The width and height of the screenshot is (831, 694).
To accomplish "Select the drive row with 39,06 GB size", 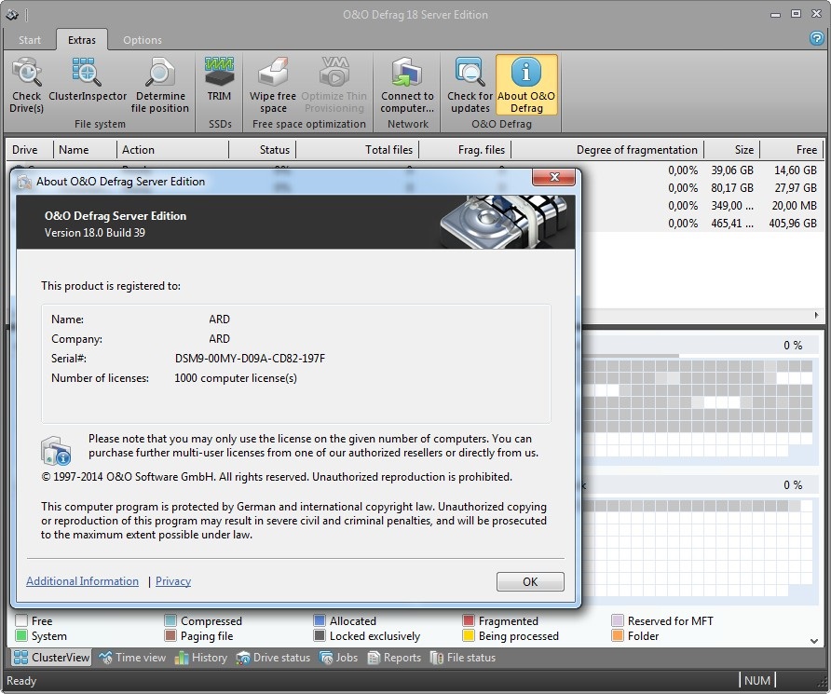I will click(702, 170).
